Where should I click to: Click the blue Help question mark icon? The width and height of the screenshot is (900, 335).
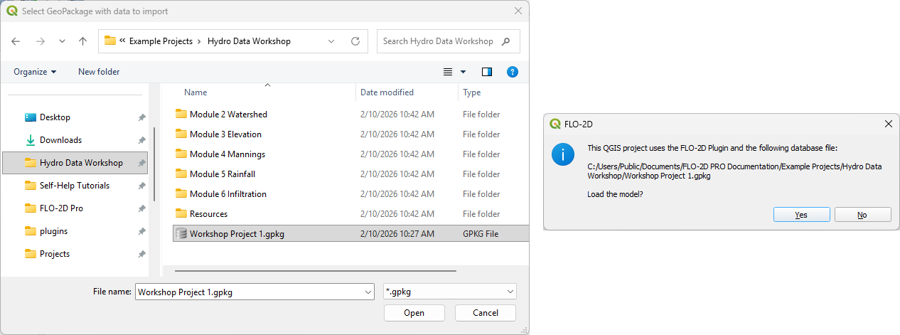pyautogui.click(x=512, y=72)
